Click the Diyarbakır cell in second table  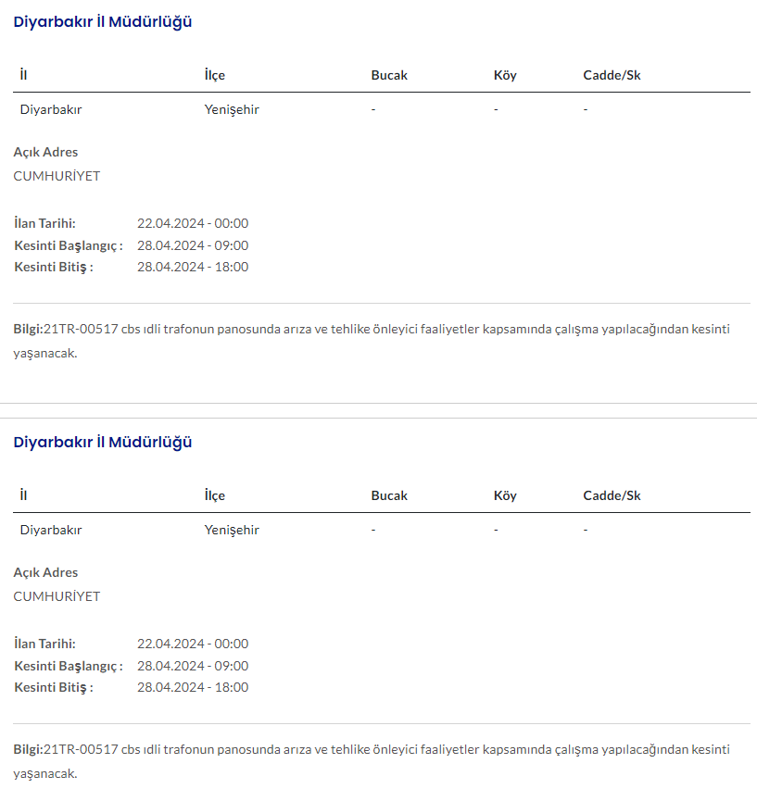[x=51, y=530]
